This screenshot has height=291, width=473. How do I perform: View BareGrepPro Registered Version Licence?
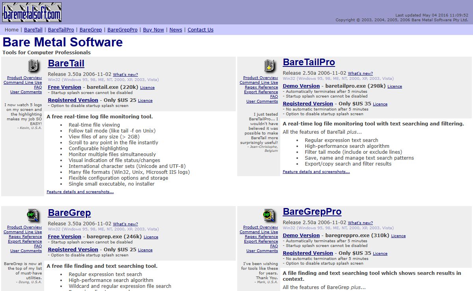(380, 254)
